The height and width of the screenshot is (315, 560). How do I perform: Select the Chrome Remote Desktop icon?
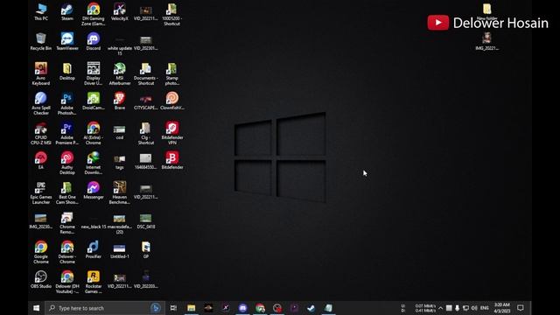(67, 222)
